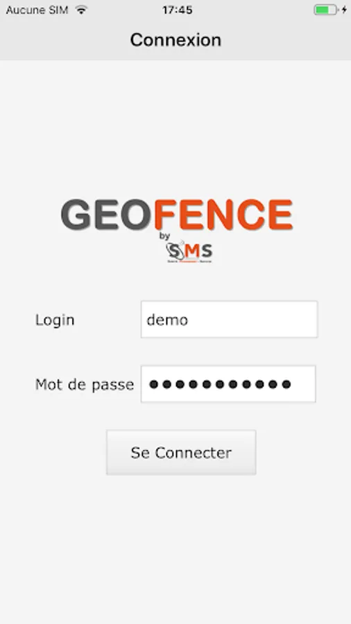Tap the Se Connecter button
This screenshot has height=624, width=351.
point(181,453)
